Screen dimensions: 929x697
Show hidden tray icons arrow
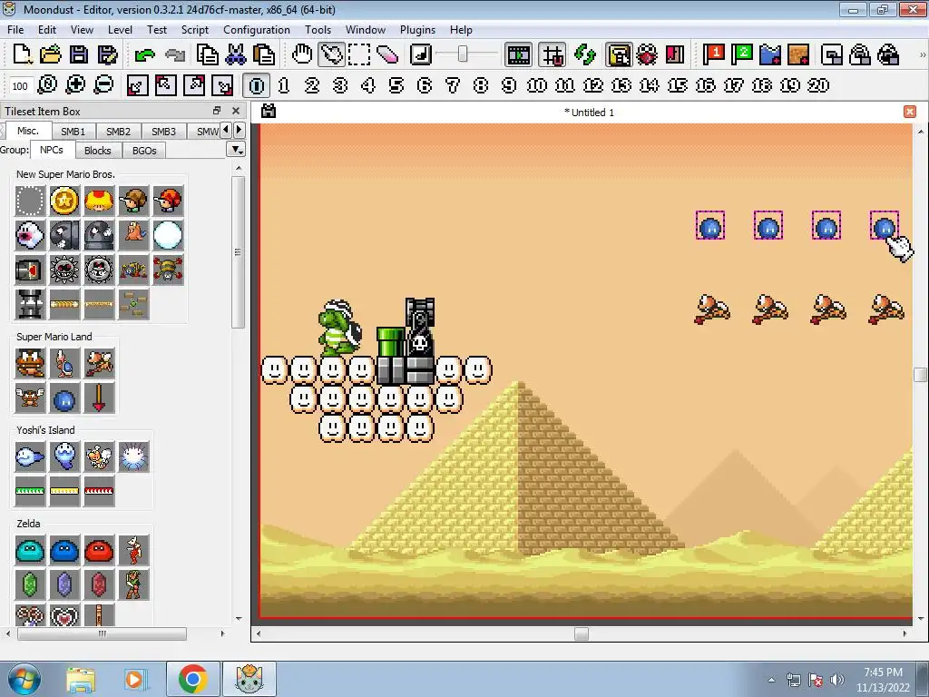(771, 680)
